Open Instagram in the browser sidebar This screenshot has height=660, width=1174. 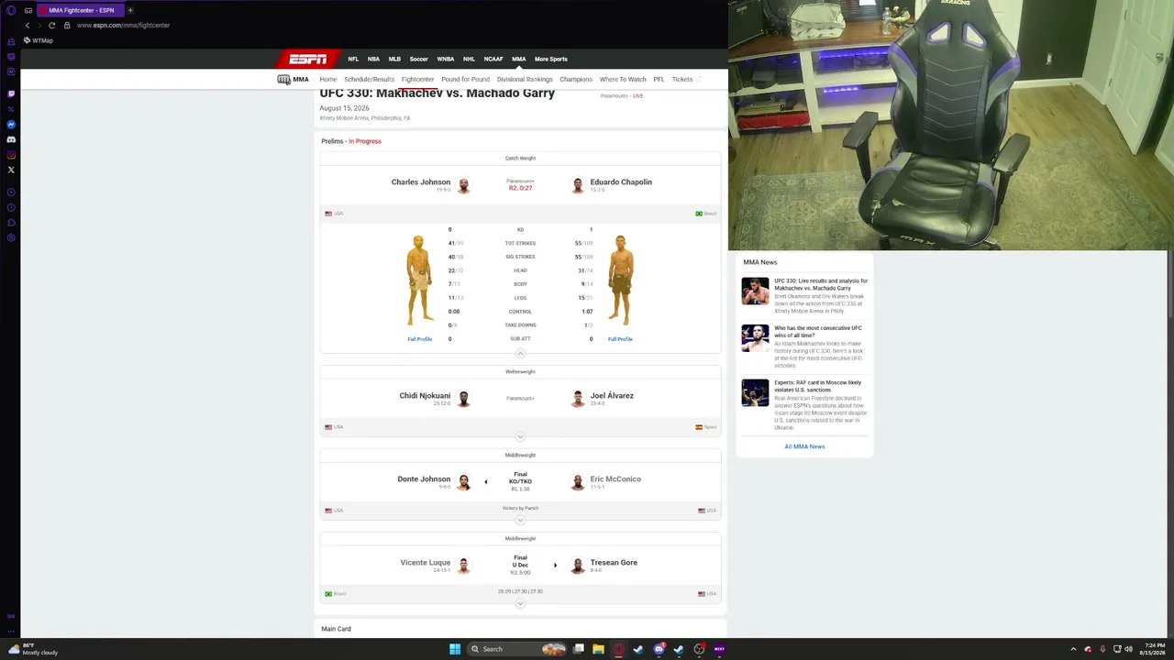[11, 155]
